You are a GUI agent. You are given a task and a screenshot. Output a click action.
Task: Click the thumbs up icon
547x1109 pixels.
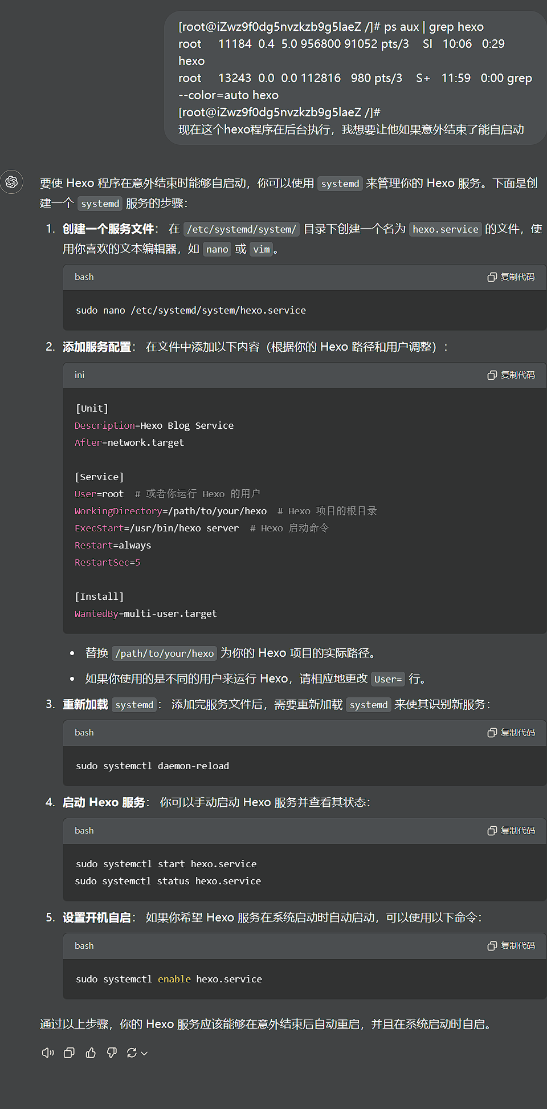coord(91,1053)
